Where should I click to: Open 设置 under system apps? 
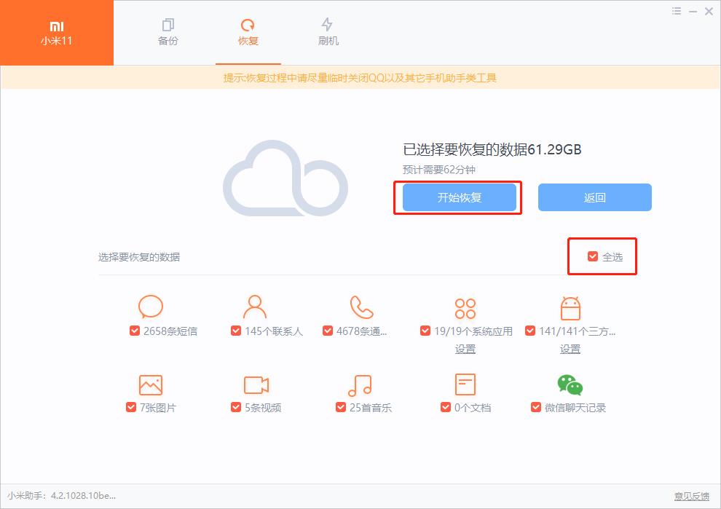point(465,349)
